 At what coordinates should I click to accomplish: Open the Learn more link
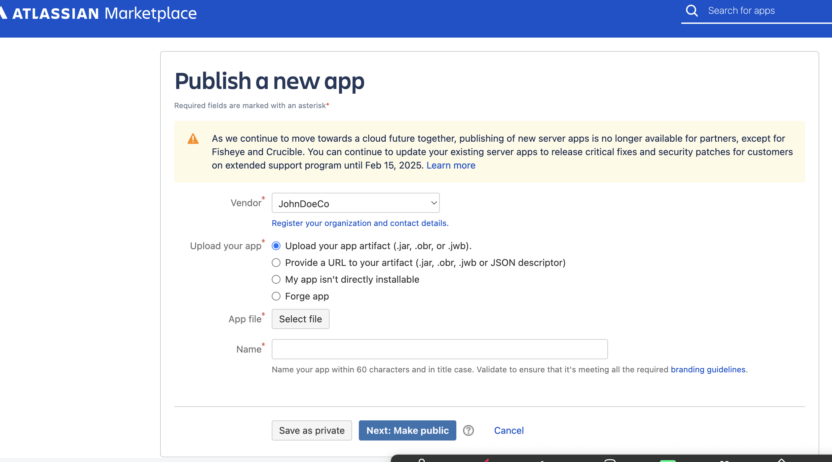coord(451,165)
